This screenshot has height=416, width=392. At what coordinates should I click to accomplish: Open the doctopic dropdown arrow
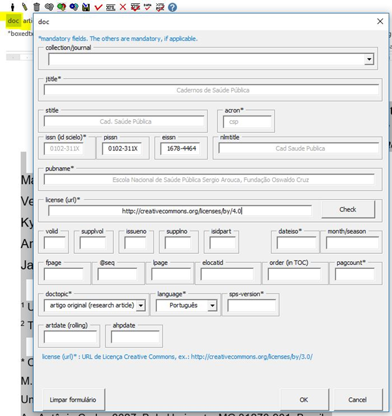tap(141, 305)
